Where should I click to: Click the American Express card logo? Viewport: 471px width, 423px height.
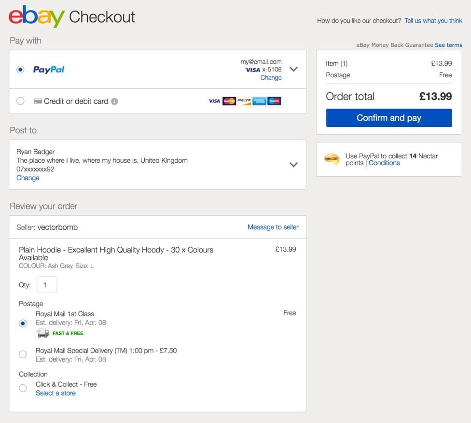coord(259,101)
